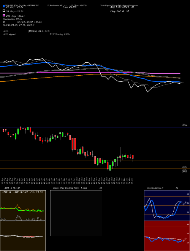Click the 'CL: 21.06' closing price text
Viewport: 190px width, 251px height.
pyautogui.click(x=70, y=7)
